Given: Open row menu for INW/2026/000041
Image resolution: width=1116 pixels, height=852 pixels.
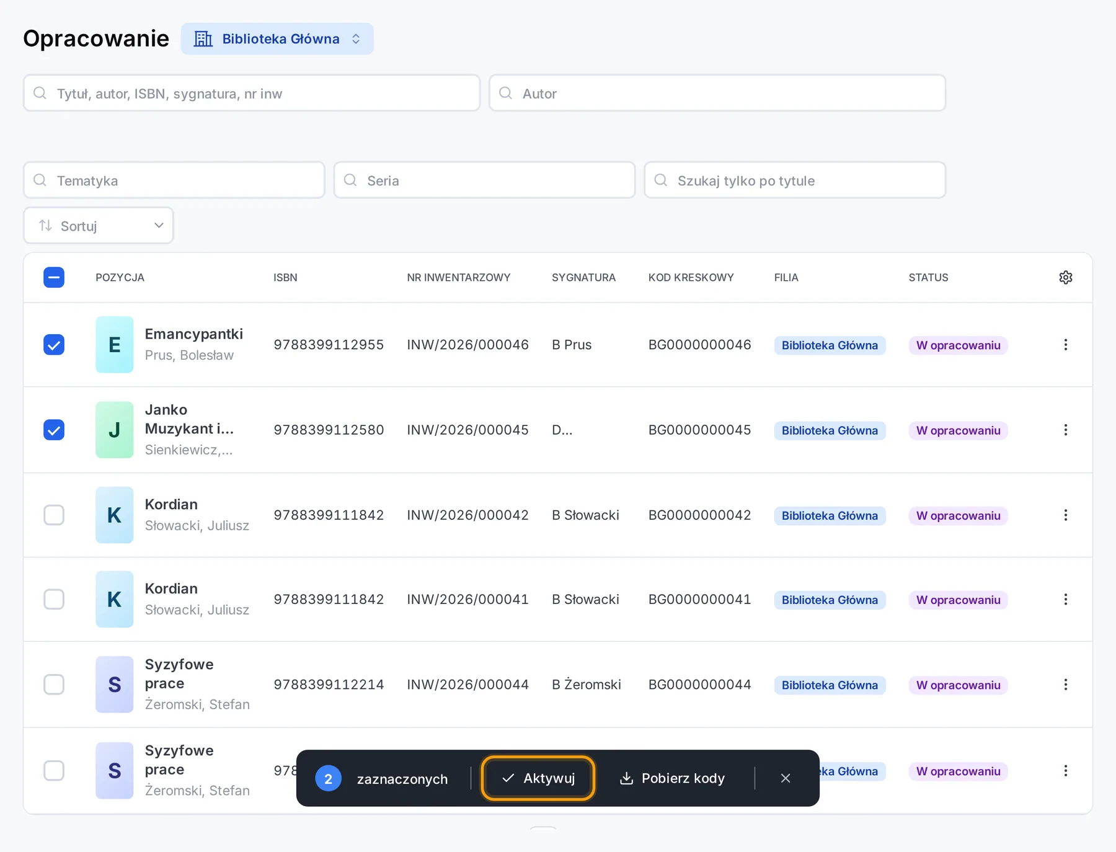Looking at the screenshot, I should coord(1065,599).
